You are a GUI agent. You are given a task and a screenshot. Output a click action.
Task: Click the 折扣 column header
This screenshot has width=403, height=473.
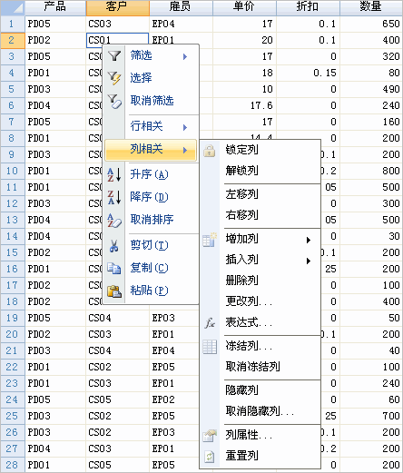tap(309, 7)
